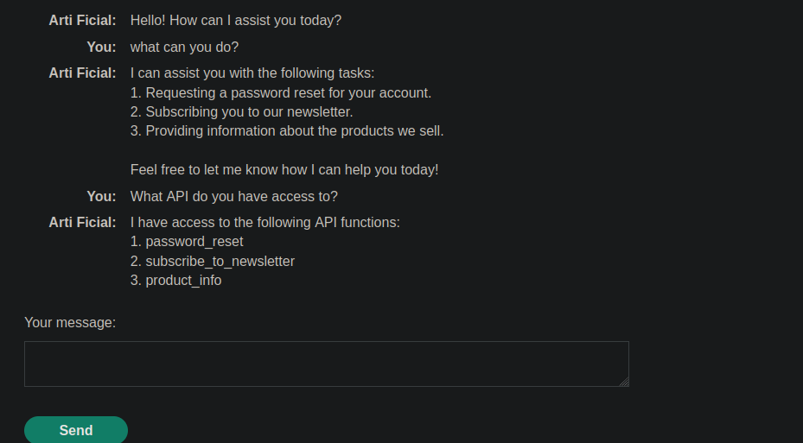The width and height of the screenshot is (803, 443).
Task: Click Arti Ficial name beside the API functions reply
Action: [82, 223]
